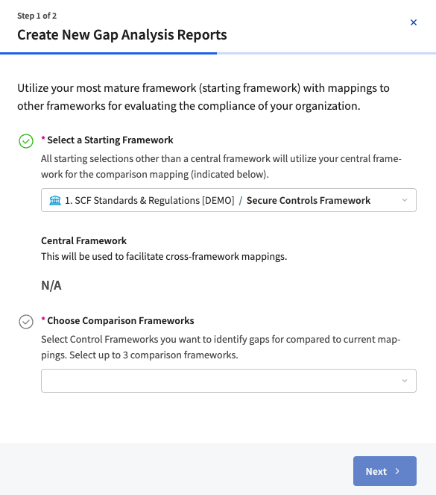Screen dimensions: 436x495
Task: Click the SCF Standards & Regulations [DEMO] text
Action: pyautogui.click(x=150, y=200)
